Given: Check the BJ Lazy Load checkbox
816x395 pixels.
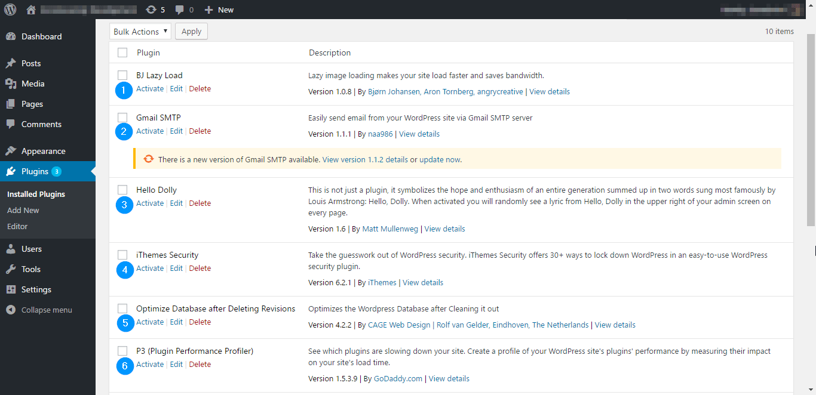Looking at the screenshot, I should point(122,75).
